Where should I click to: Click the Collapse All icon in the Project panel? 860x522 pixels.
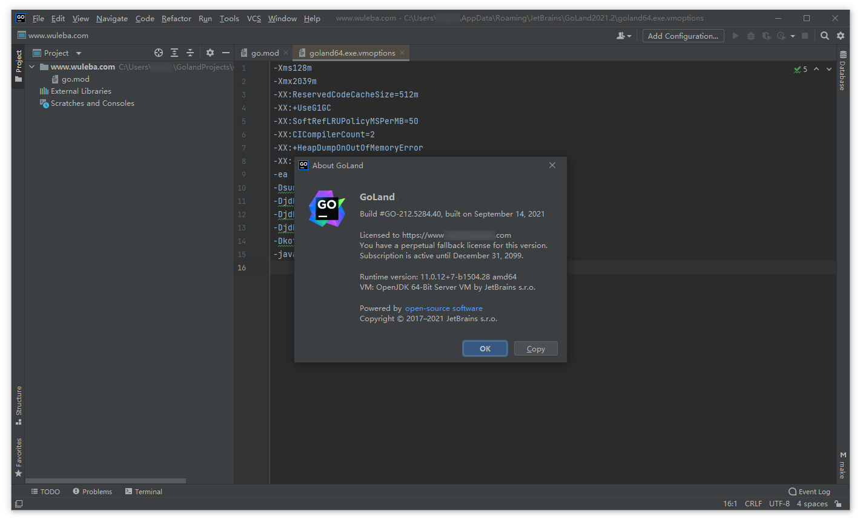coord(190,53)
